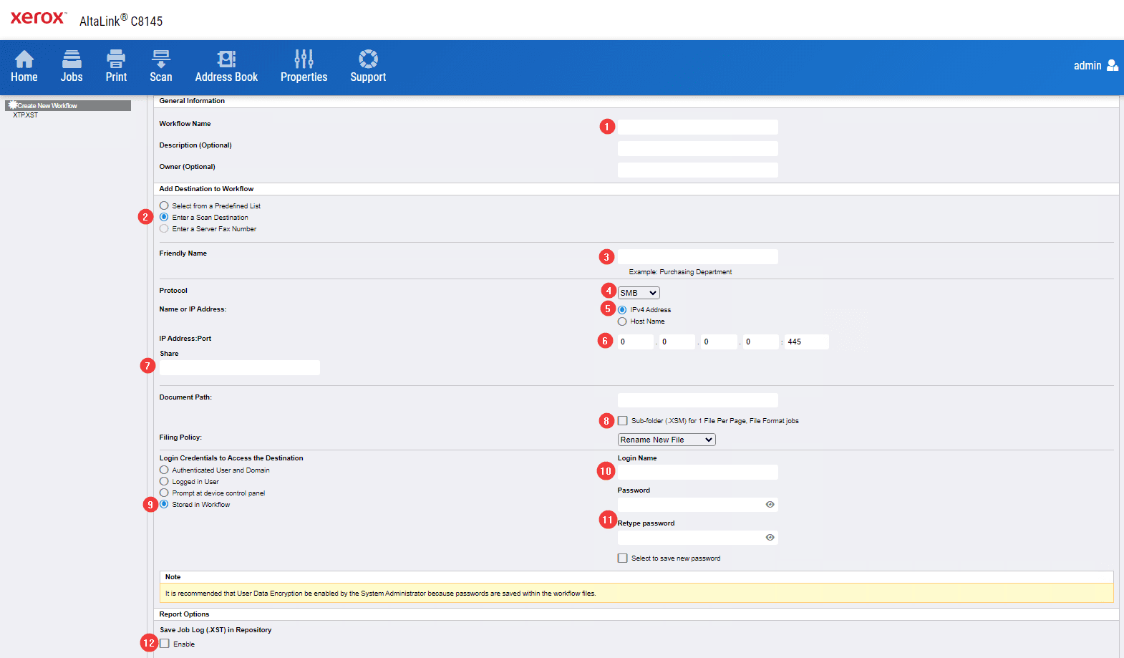
Task: Show the Password field with eye icon
Action: coord(770,505)
